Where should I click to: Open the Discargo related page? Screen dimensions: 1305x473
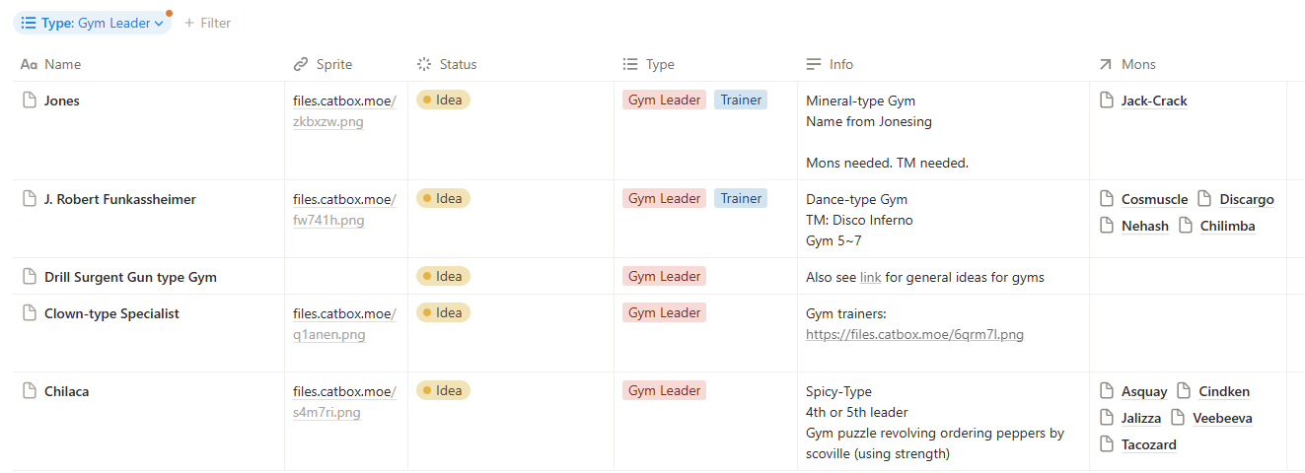click(1247, 199)
